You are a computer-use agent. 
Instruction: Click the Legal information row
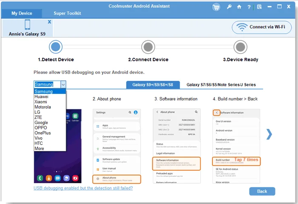(176, 153)
